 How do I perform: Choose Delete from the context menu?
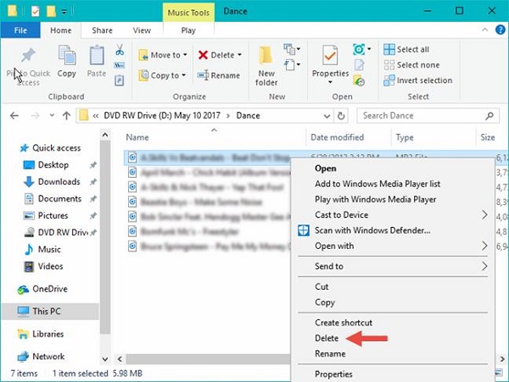click(327, 338)
